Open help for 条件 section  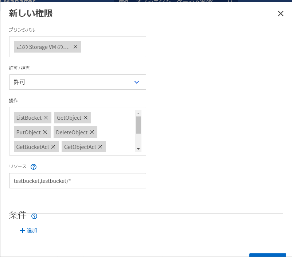pos(34,216)
